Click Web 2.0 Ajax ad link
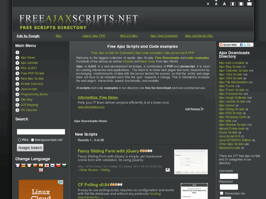This screenshot has height=199, width=266. point(128,36)
